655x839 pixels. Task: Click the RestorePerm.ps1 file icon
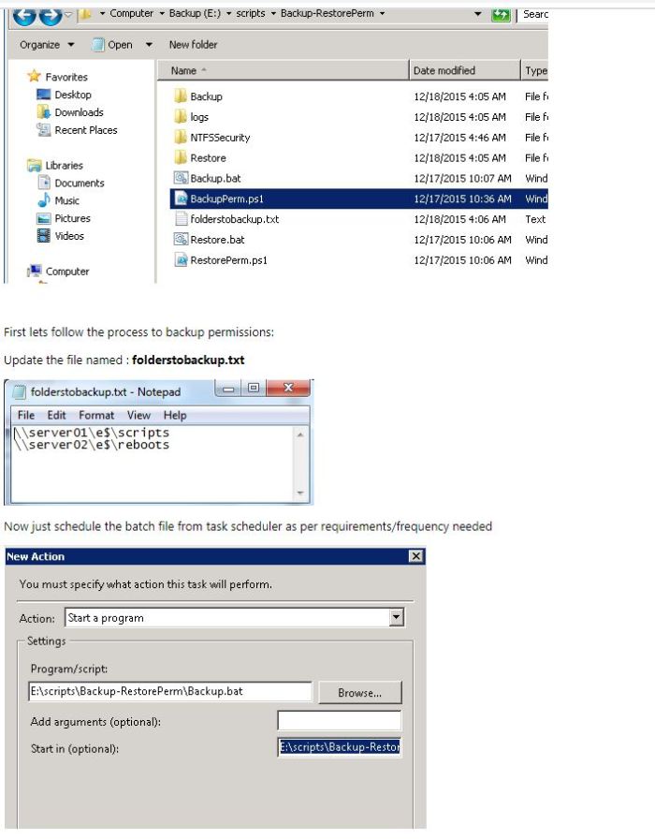click(x=182, y=260)
